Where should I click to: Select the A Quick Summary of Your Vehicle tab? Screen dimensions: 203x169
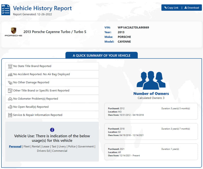tap(102, 55)
